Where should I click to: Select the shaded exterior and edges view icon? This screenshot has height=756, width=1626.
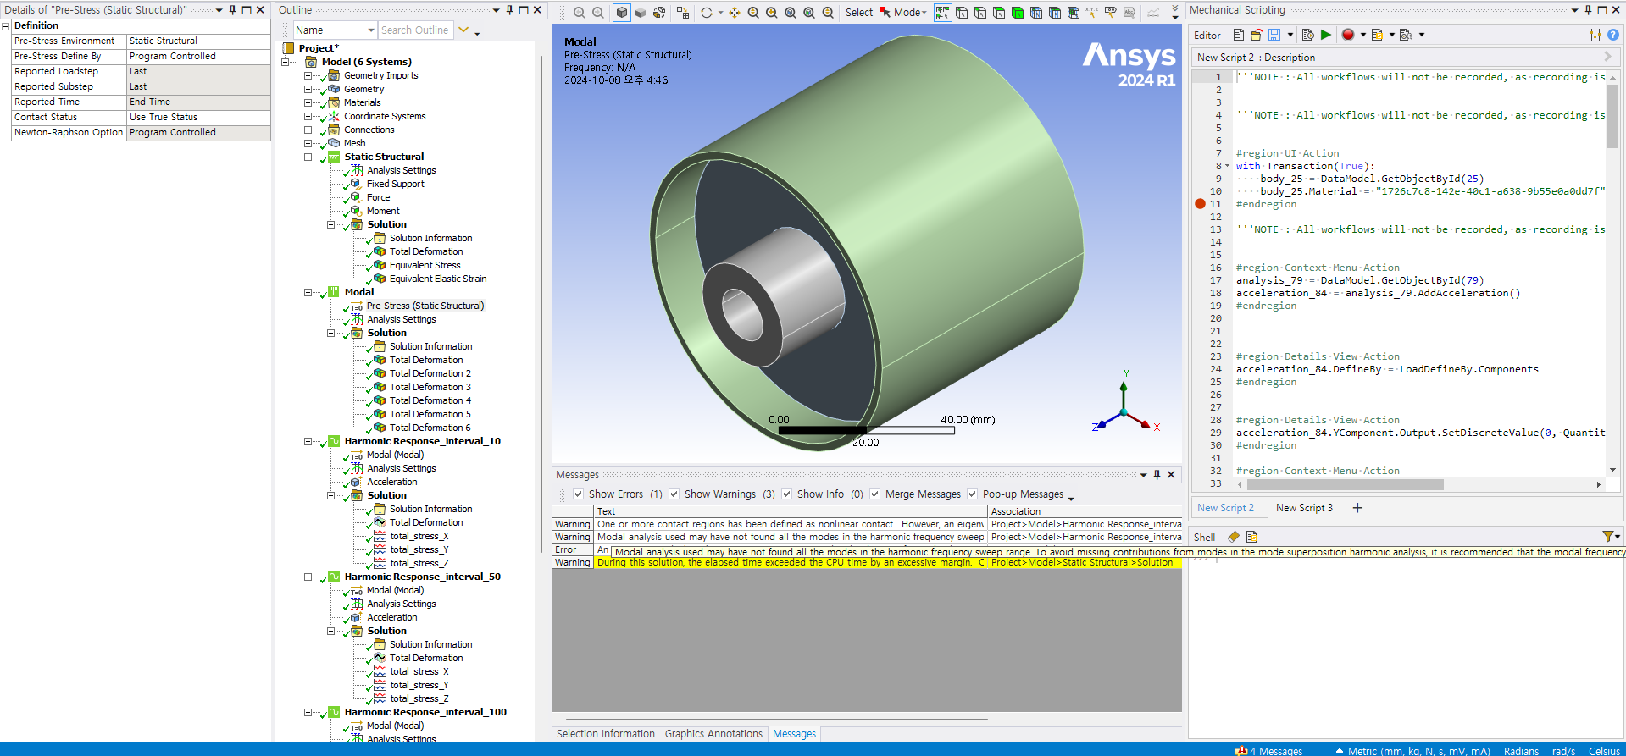(622, 13)
